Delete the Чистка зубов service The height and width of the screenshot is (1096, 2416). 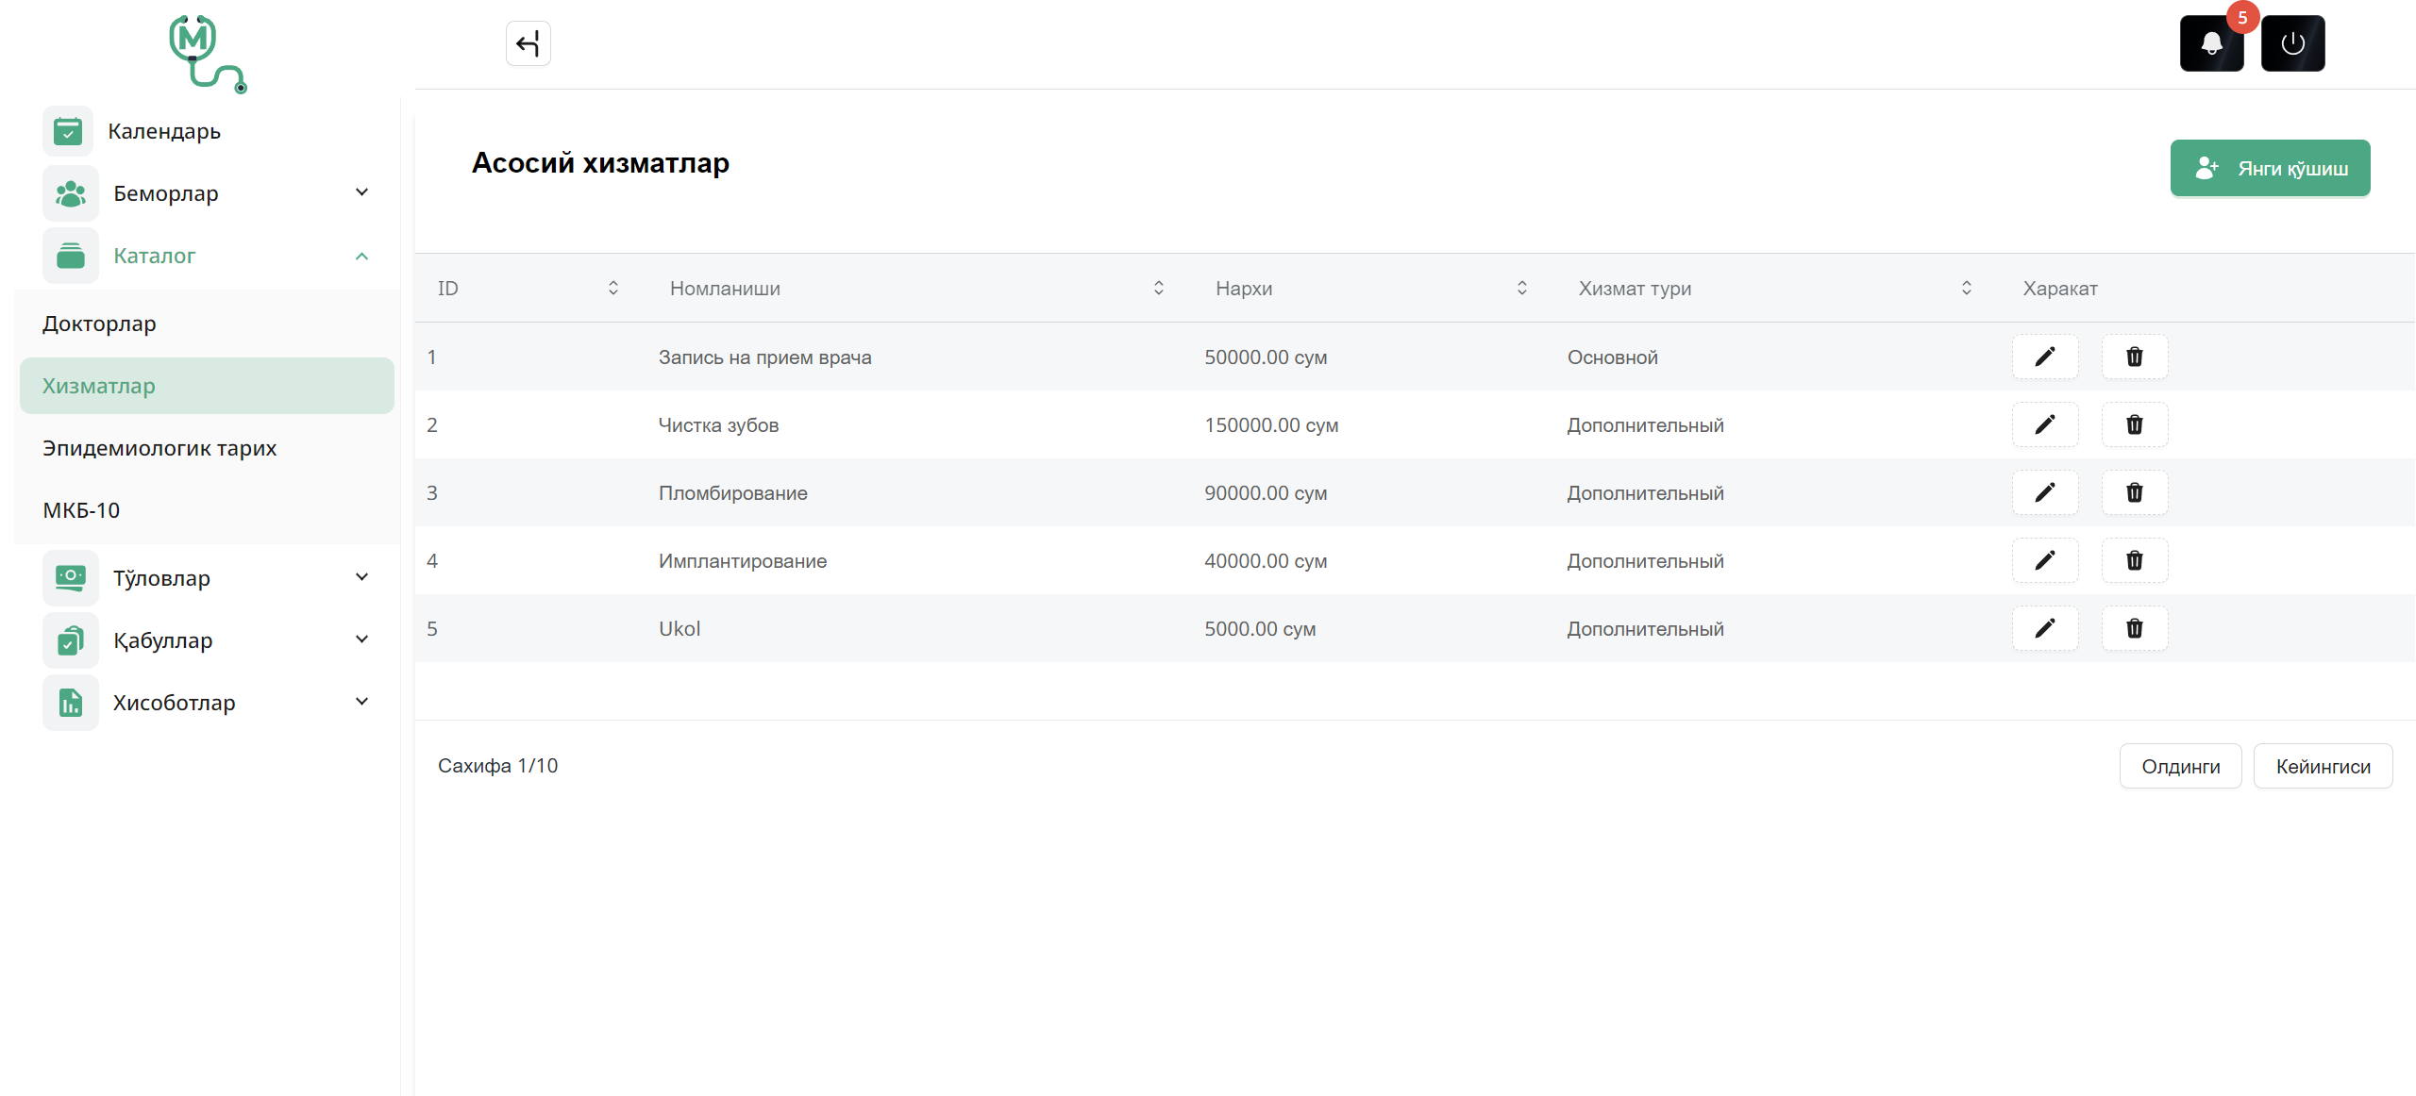point(2134,424)
